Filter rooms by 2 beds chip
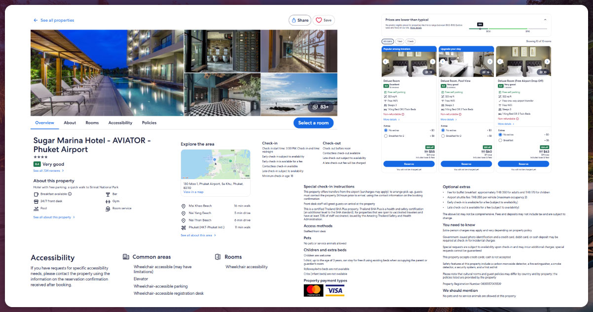This screenshot has width=593, height=312. point(411,41)
